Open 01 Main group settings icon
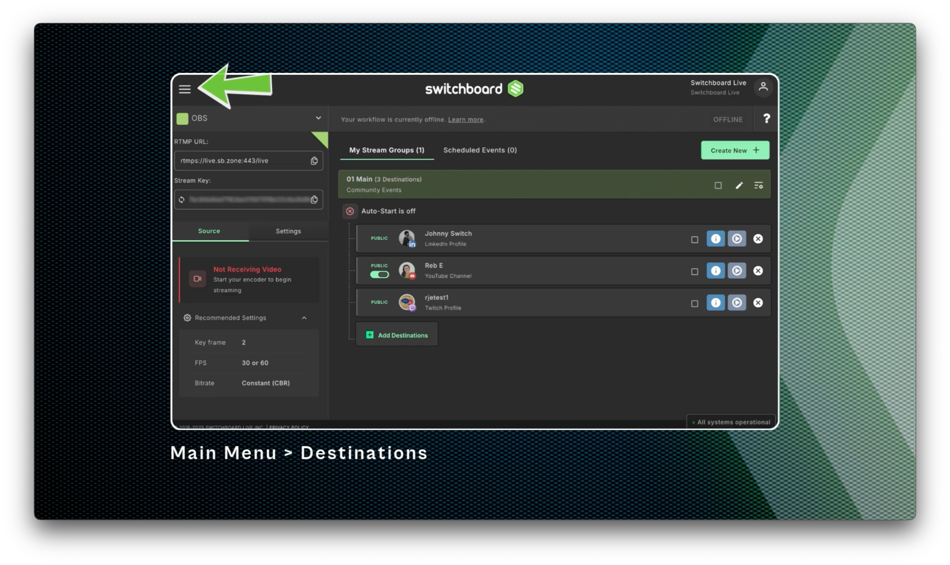The height and width of the screenshot is (565, 950). tap(758, 185)
